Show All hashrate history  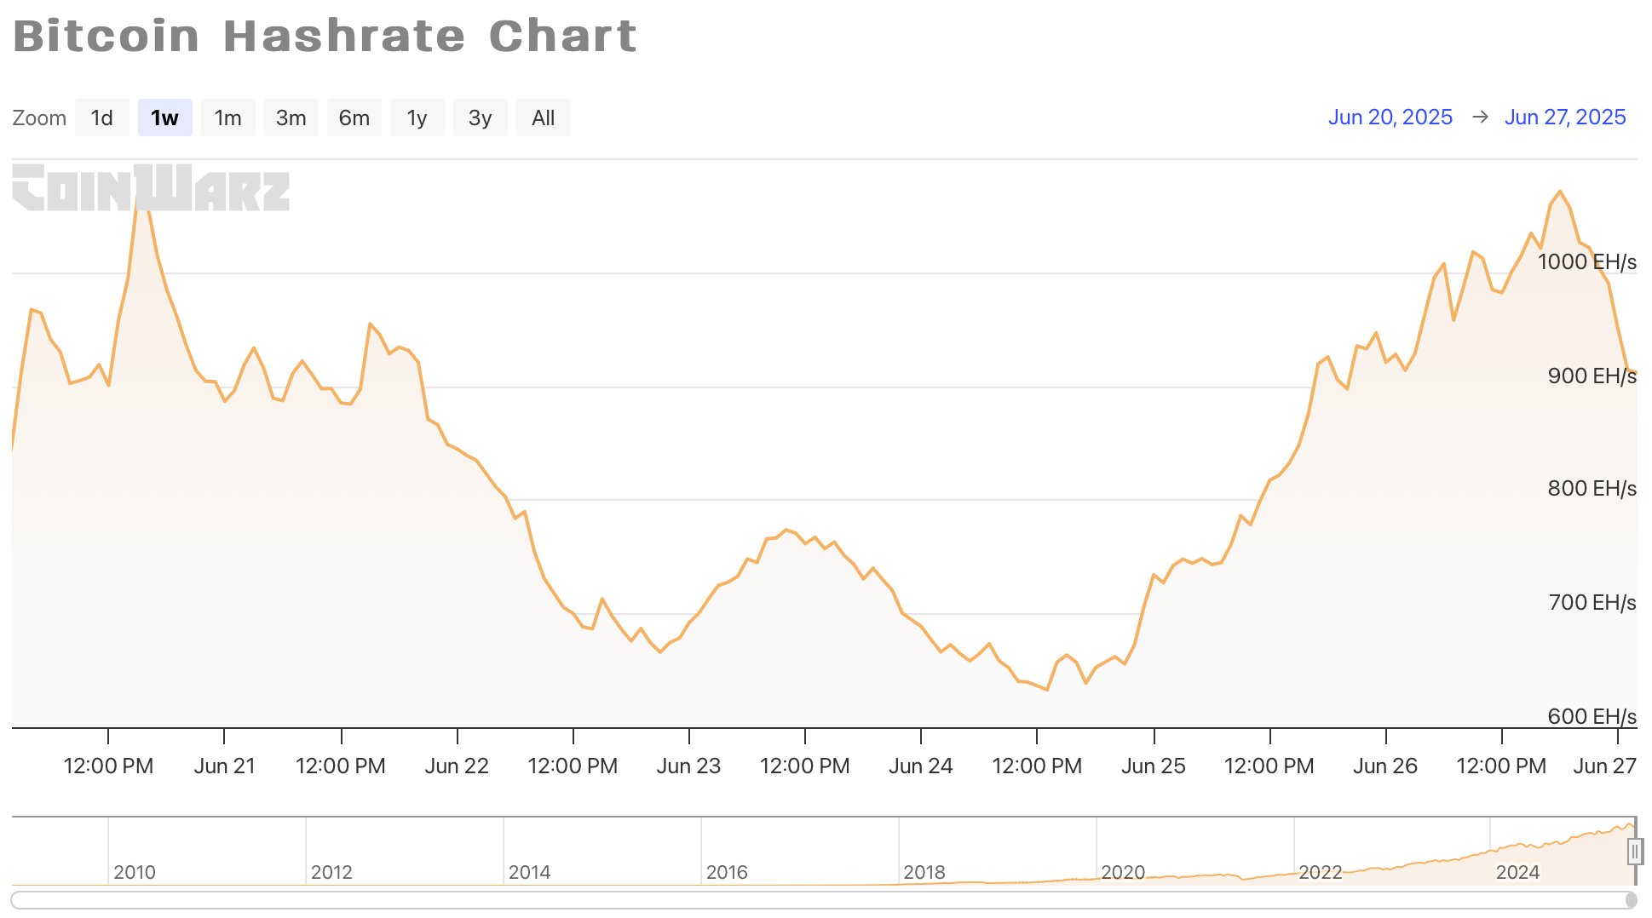543,118
